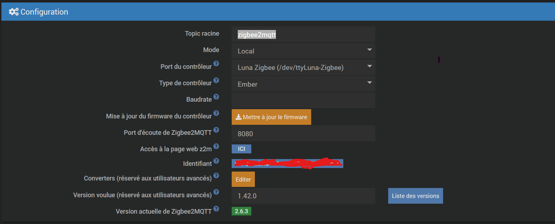Click the help icon beside Baudrate
The width and height of the screenshot is (555, 224).
tap(216, 97)
